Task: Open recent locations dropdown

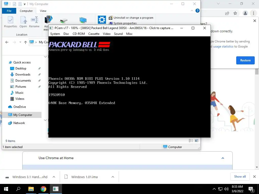Action: click(x=20, y=42)
